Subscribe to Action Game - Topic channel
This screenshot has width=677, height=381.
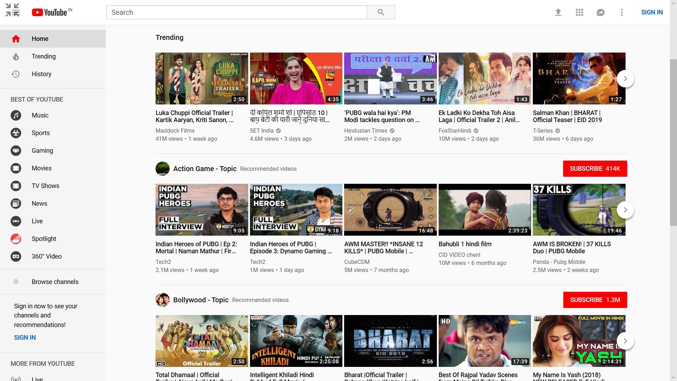pyautogui.click(x=594, y=169)
